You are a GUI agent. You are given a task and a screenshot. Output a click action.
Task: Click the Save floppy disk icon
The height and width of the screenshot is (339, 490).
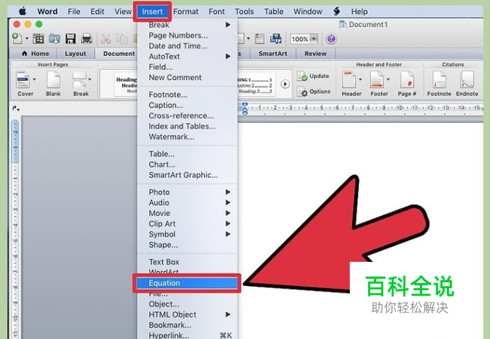71,39
